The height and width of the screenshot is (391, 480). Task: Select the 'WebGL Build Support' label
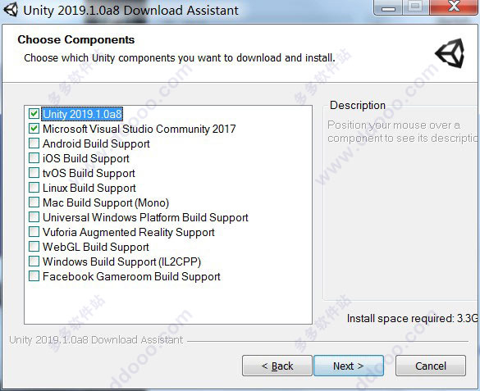[96, 247]
